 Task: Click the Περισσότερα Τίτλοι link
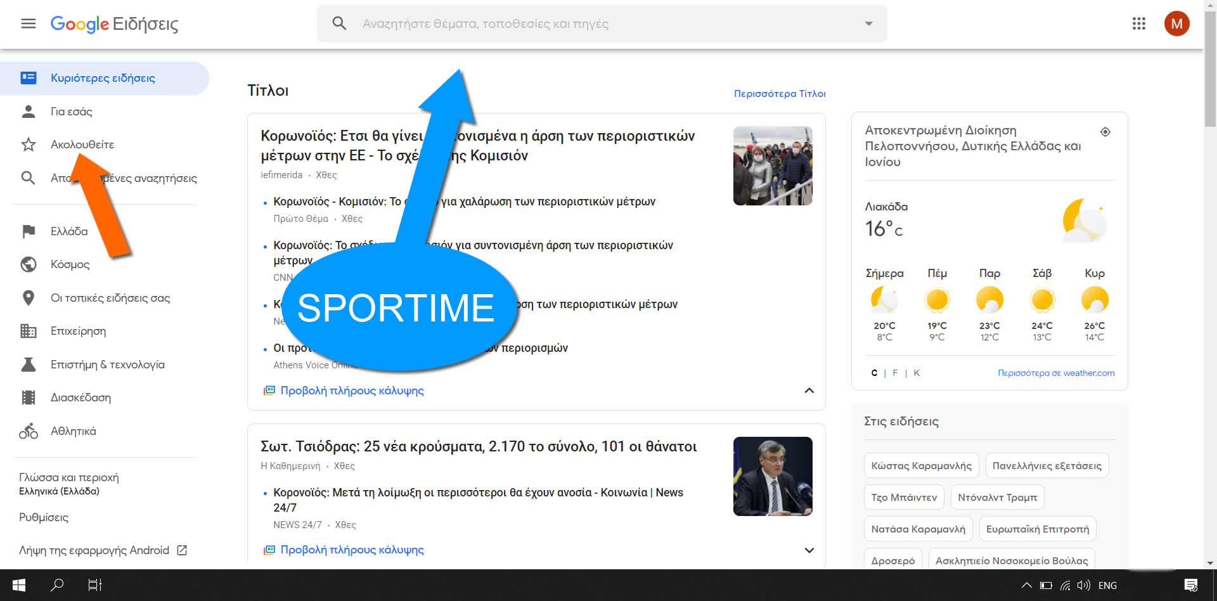779,94
